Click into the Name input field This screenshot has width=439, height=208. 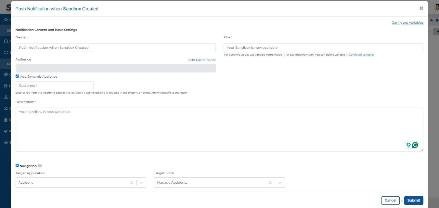(115, 48)
